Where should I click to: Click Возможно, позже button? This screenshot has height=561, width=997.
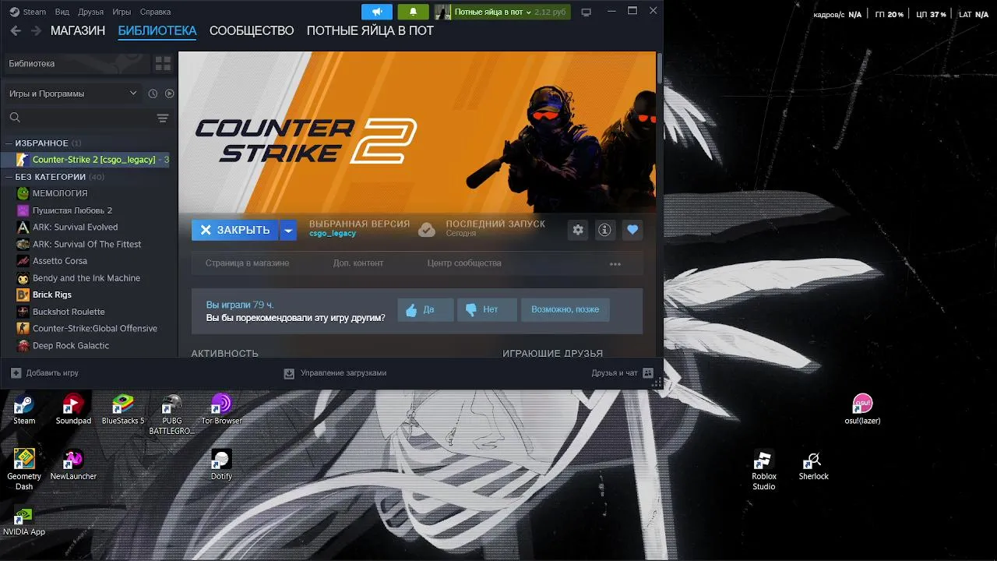[x=565, y=309]
